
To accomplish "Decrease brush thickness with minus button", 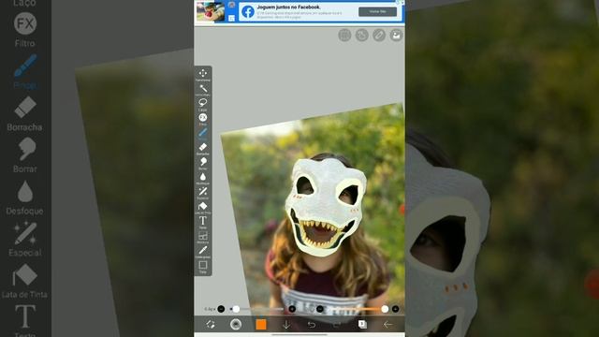I will point(221,309).
